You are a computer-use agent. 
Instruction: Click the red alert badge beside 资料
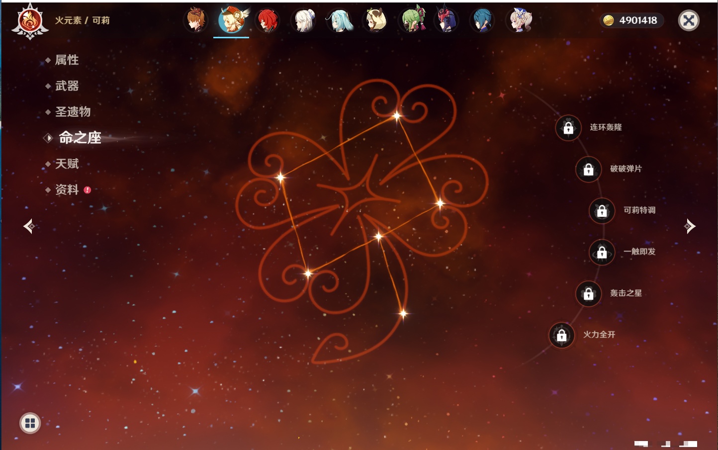[x=88, y=190]
